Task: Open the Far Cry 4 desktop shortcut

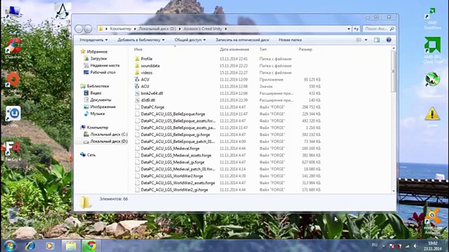Action: click(13, 151)
